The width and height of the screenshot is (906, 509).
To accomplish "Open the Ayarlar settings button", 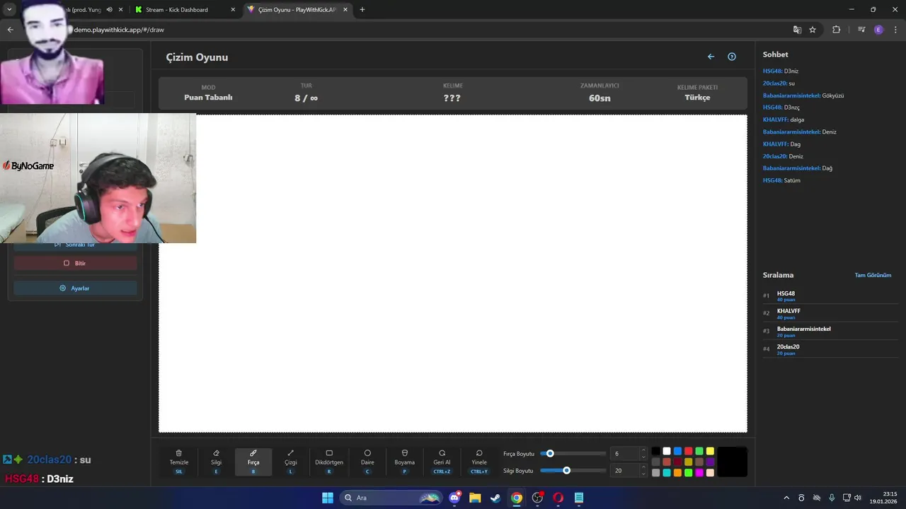I will pyautogui.click(x=75, y=288).
